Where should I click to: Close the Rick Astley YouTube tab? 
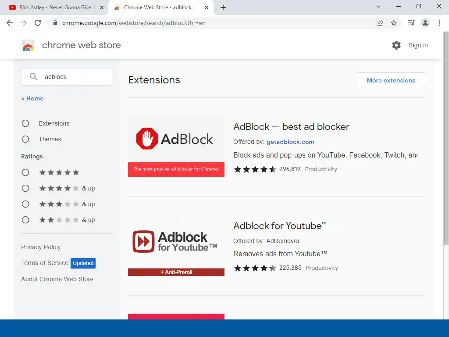pyautogui.click(x=102, y=7)
